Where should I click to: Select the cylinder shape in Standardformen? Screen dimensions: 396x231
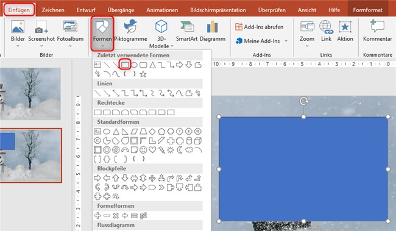pos(189,141)
